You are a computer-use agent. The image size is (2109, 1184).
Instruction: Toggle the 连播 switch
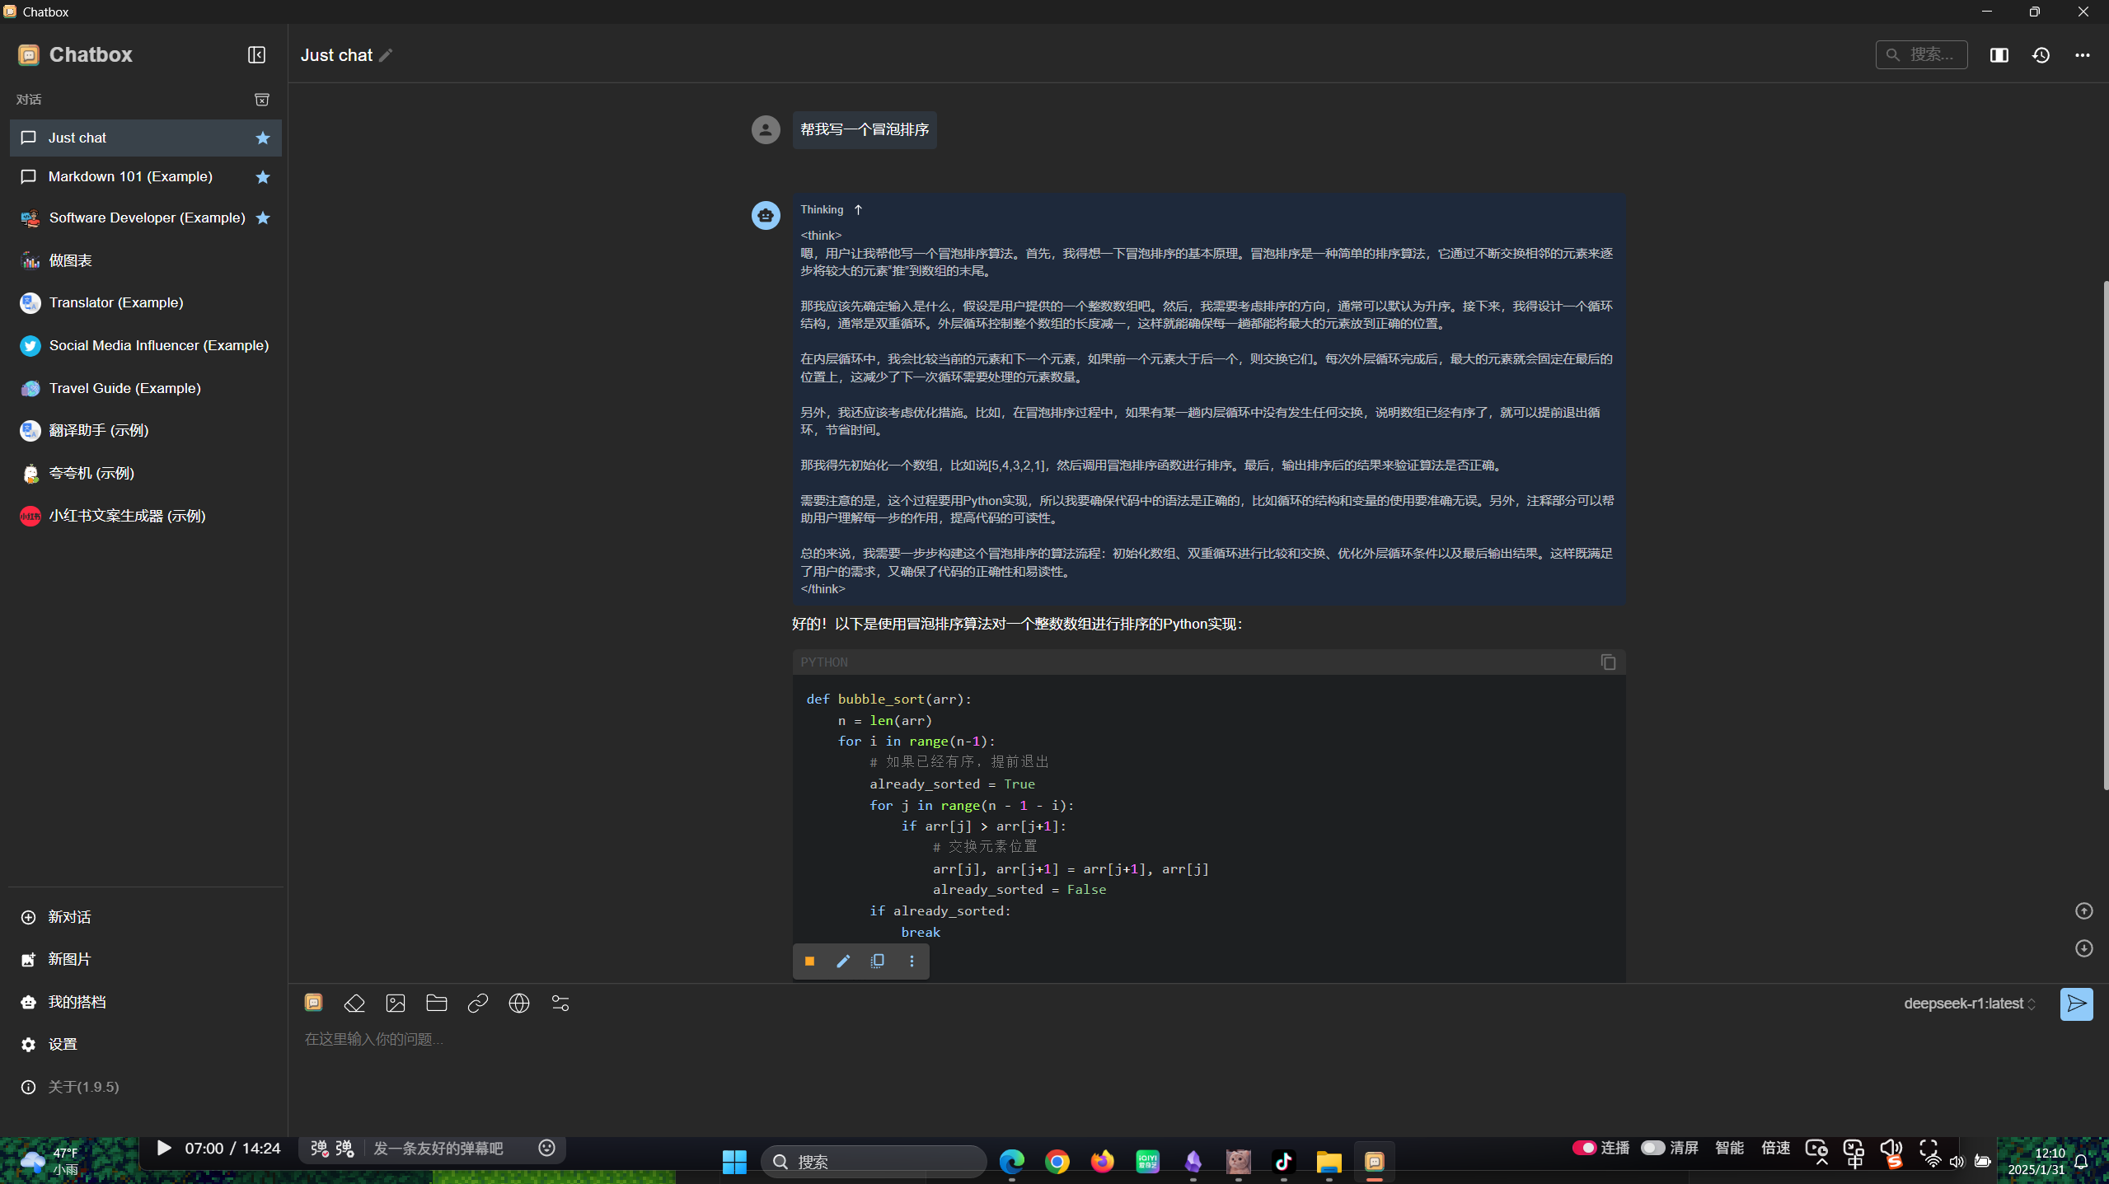click(1584, 1148)
